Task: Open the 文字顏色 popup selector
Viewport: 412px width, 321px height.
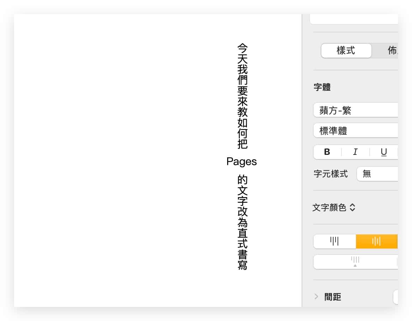Action: 334,208
